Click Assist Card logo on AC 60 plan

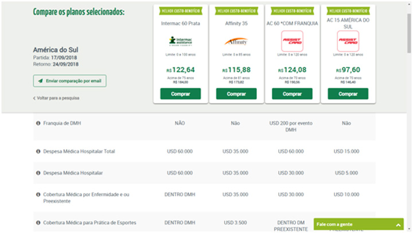point(292,41)
